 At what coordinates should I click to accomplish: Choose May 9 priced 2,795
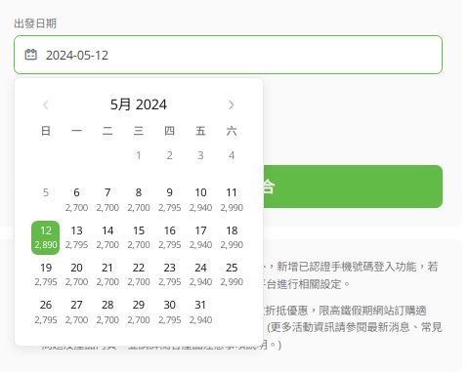[169, 199]
